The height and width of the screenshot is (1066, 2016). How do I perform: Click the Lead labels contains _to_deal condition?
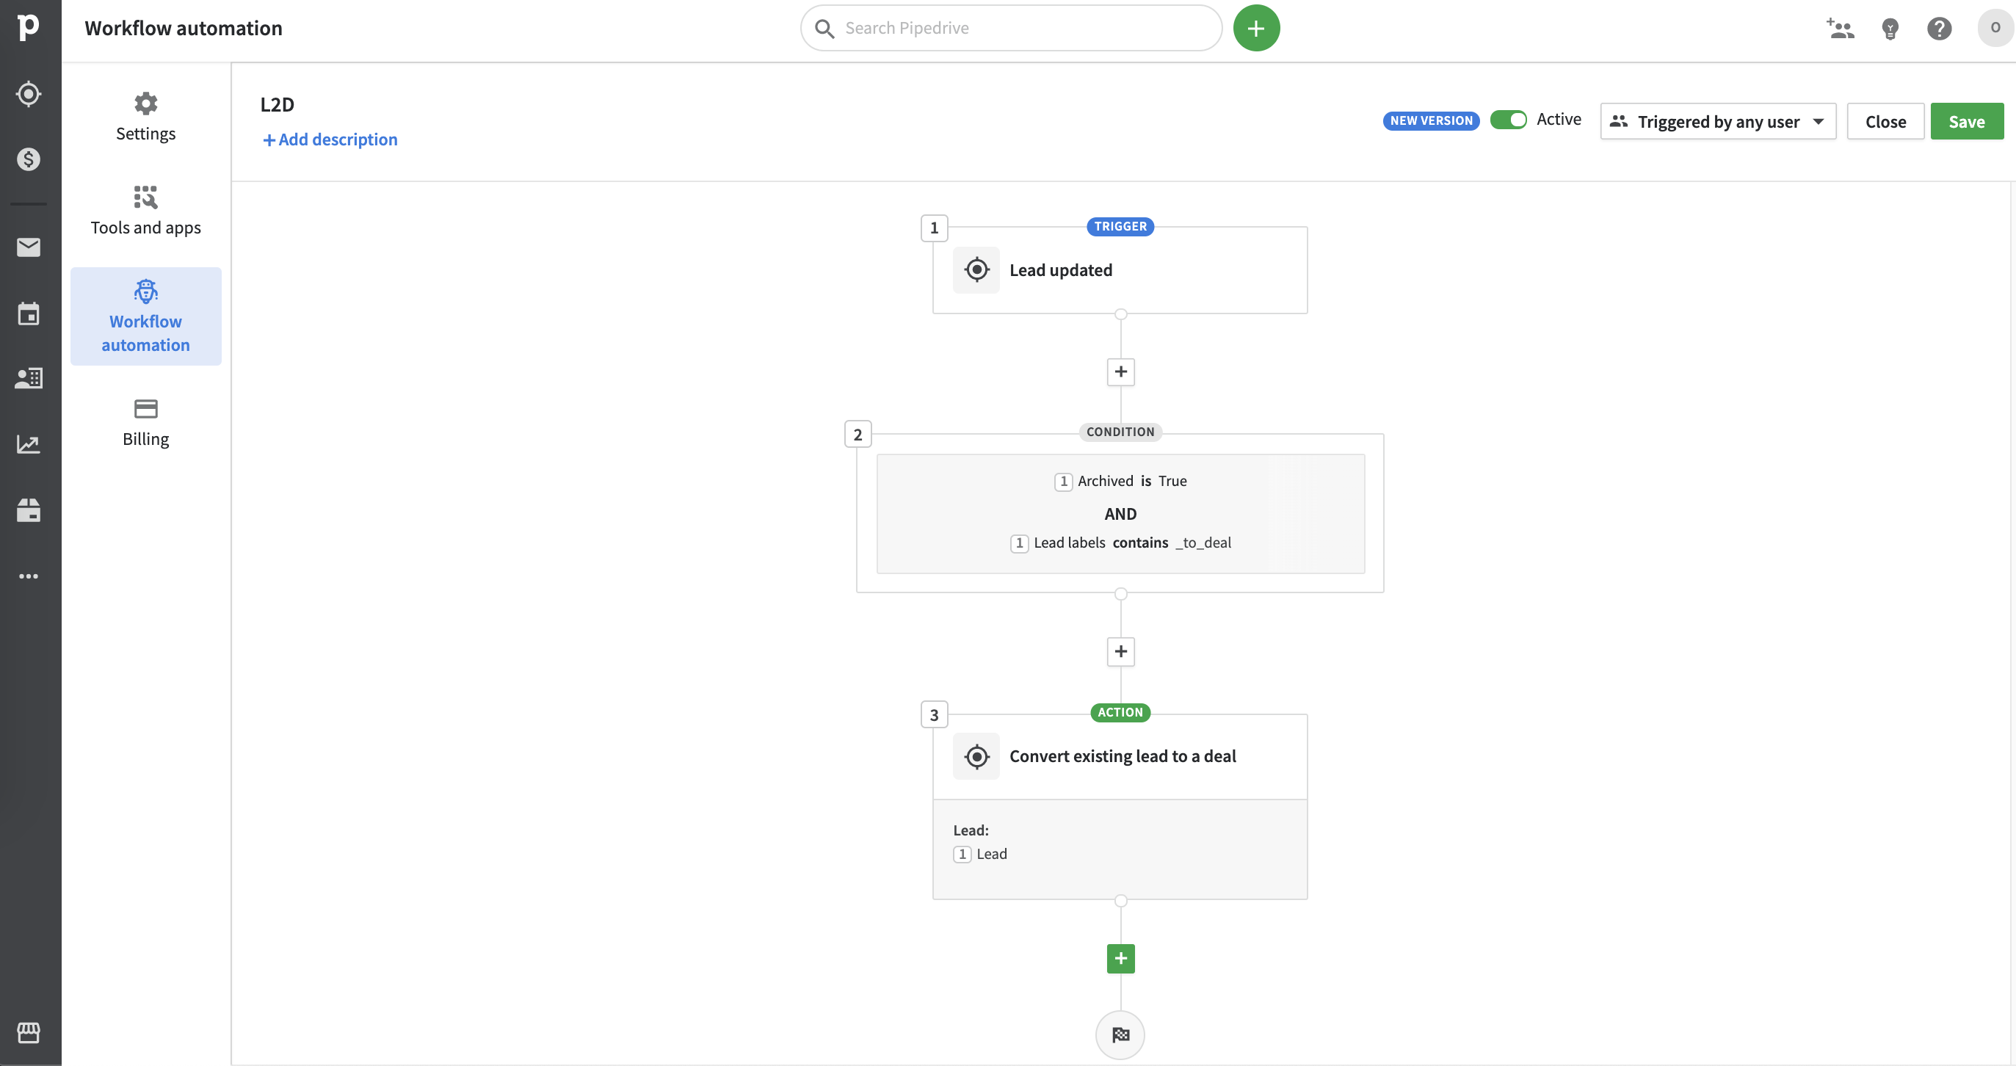[1121, 543]
